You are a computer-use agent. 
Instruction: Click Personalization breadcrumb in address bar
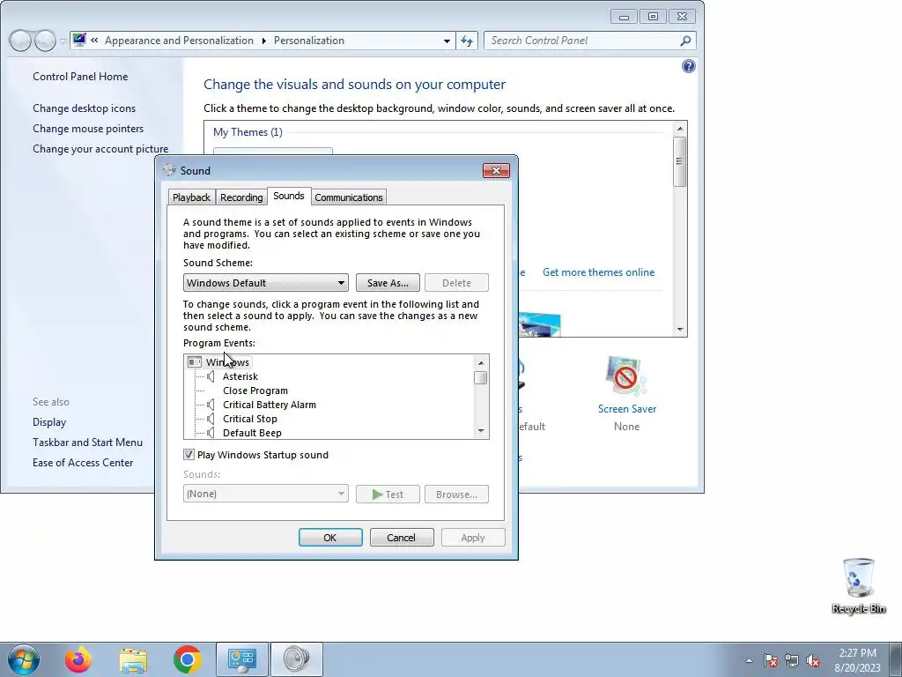[x=309, y=41]
